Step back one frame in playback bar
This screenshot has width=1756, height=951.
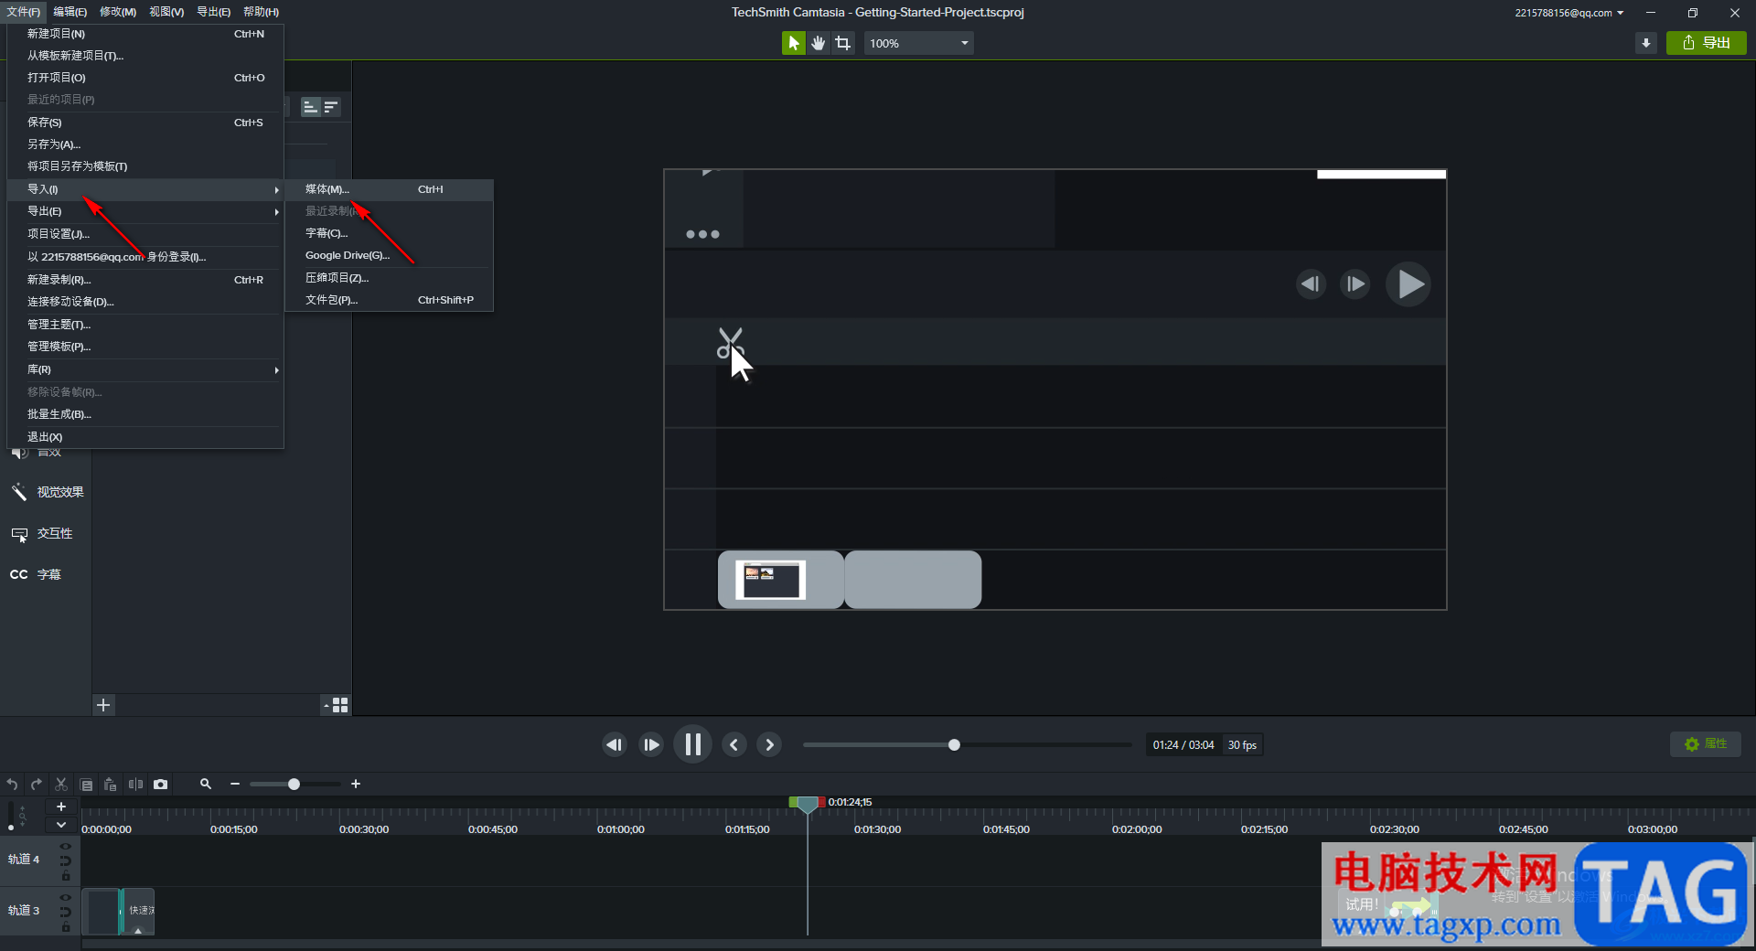coord(615,745)
